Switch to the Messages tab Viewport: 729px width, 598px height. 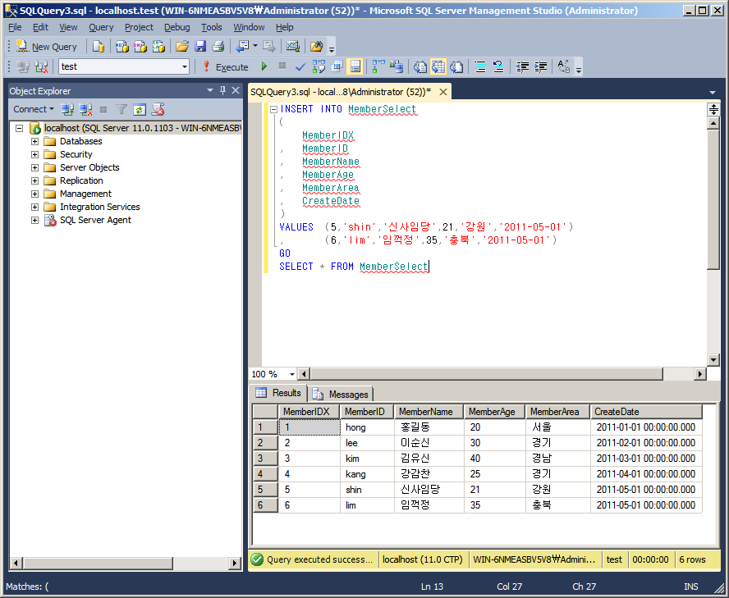[342, 394]
